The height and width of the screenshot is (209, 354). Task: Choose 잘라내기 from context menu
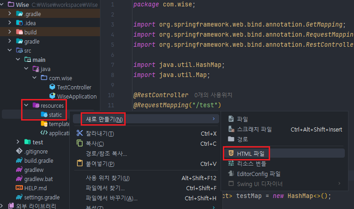click(x=146, y=133)
